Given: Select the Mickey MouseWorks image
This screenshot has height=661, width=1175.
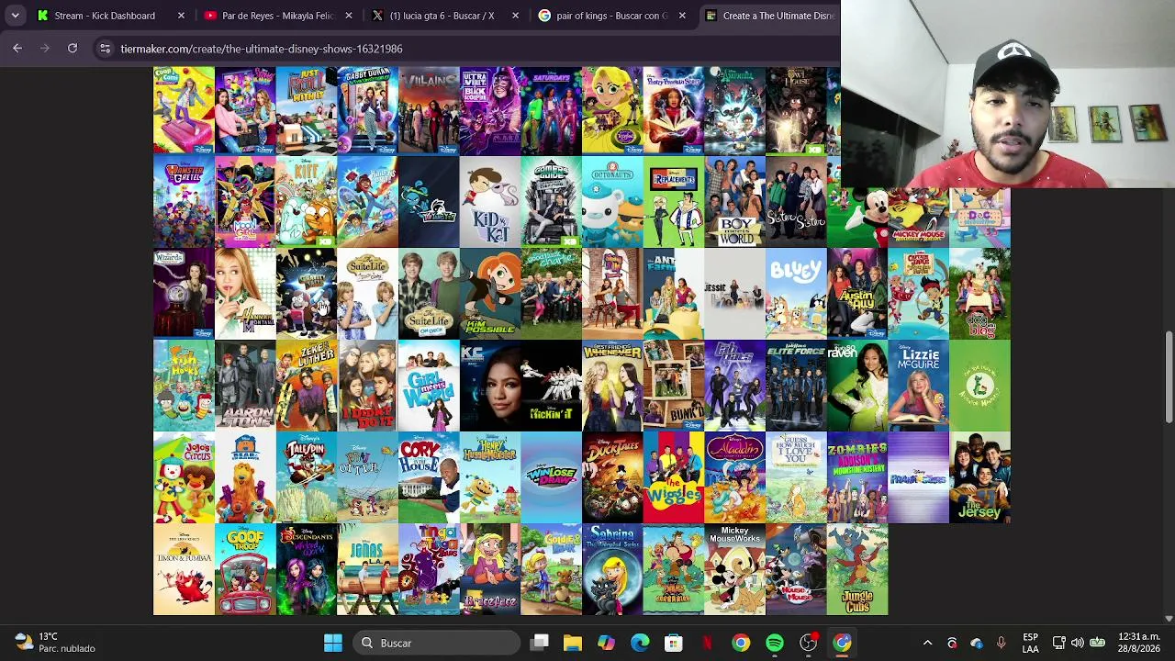Looking at the screenshot, I should (735, 569).
